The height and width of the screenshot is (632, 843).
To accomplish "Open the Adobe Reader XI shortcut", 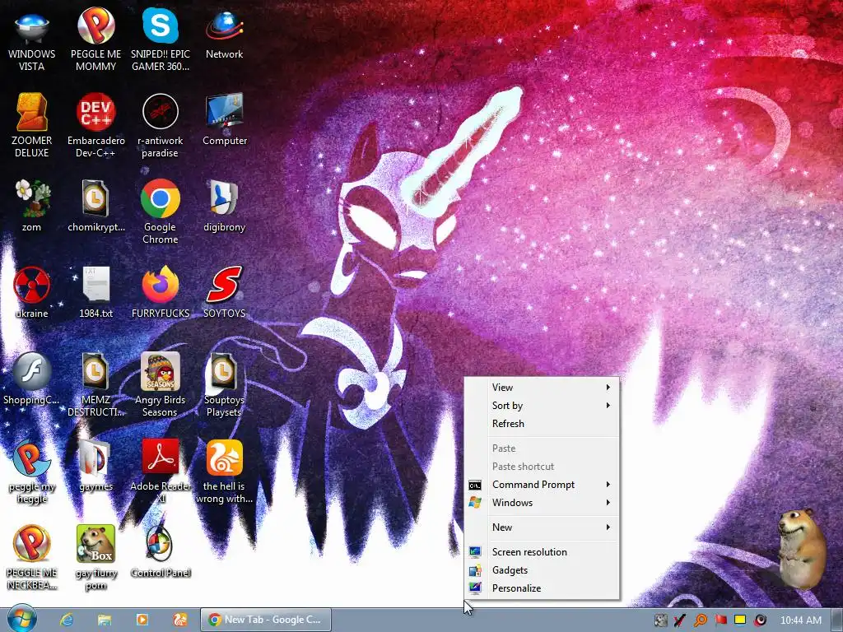I will 161,472.
